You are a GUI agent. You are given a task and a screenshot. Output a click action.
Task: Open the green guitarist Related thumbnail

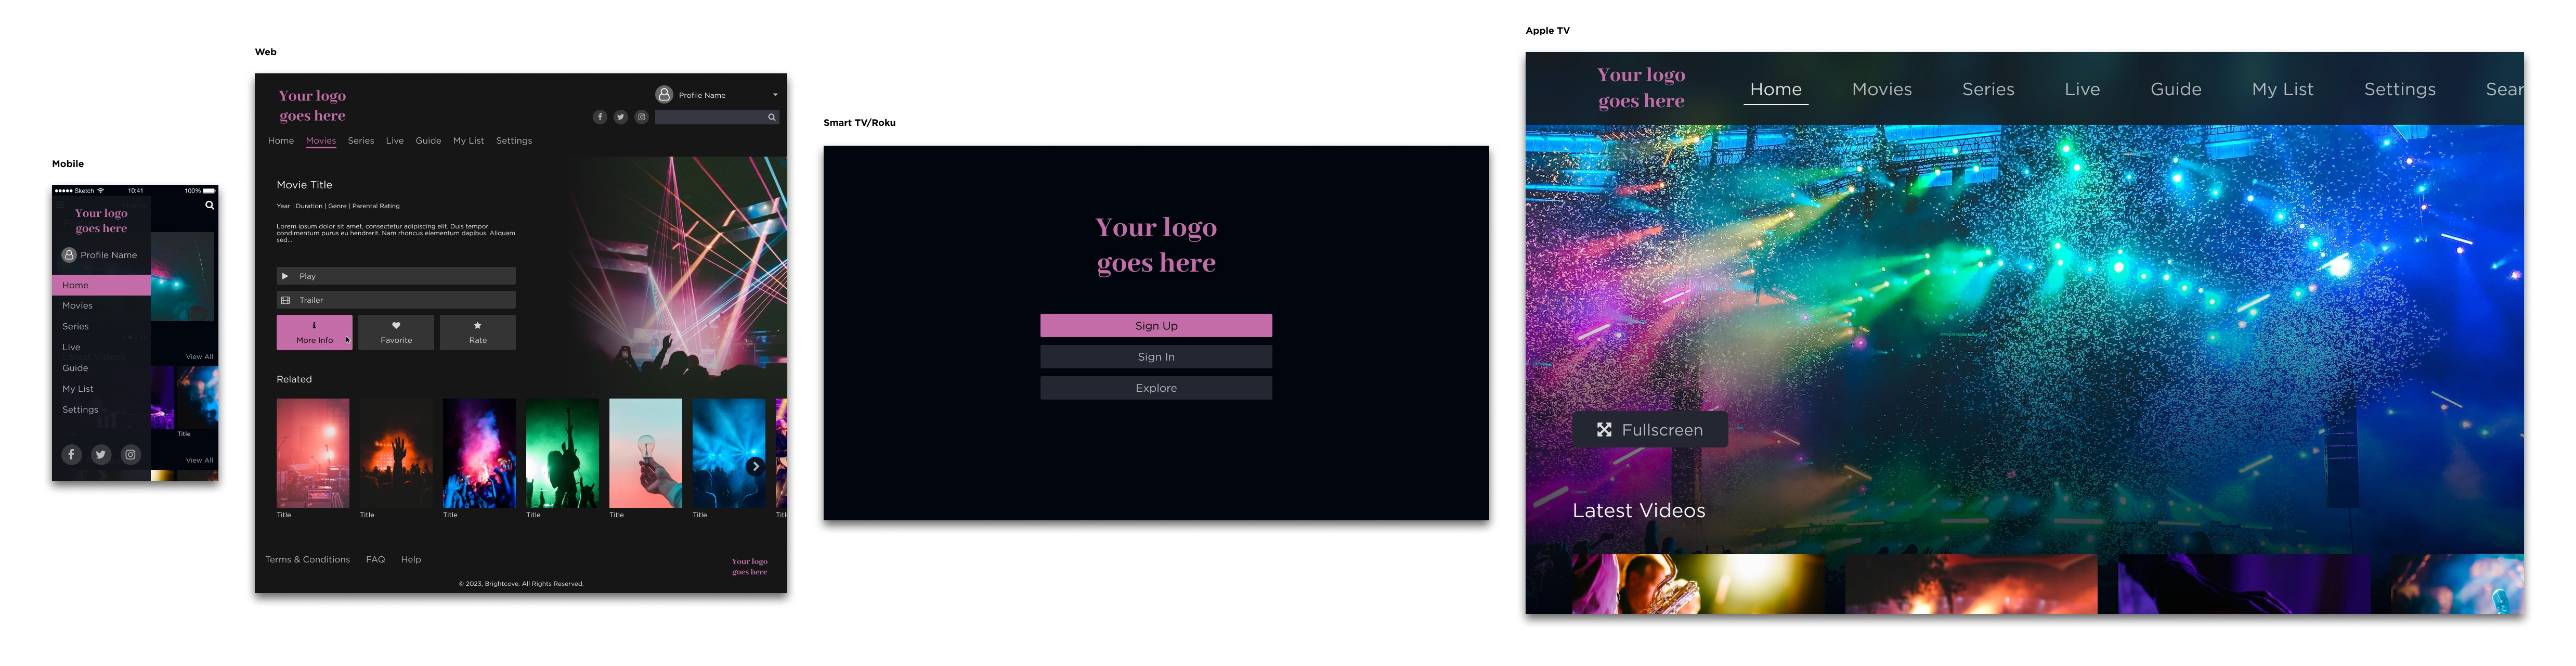562,453
